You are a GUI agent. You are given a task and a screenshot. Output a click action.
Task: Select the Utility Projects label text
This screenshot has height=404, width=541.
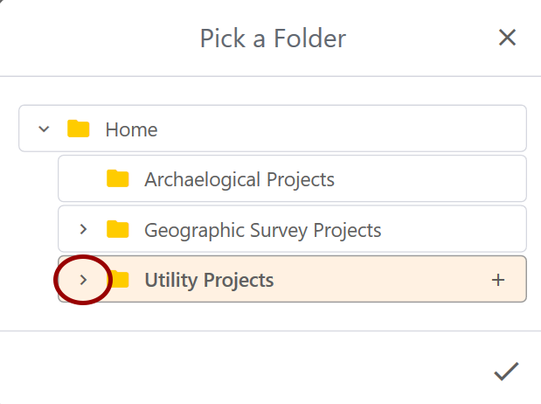pos(209,280)
